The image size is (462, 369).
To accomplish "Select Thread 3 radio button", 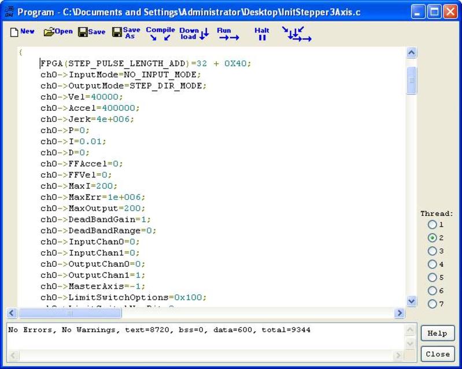I will point(432,251).
